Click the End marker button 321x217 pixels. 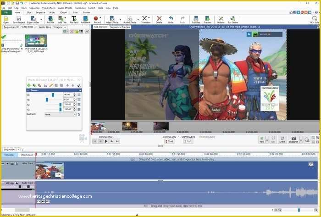188,141
